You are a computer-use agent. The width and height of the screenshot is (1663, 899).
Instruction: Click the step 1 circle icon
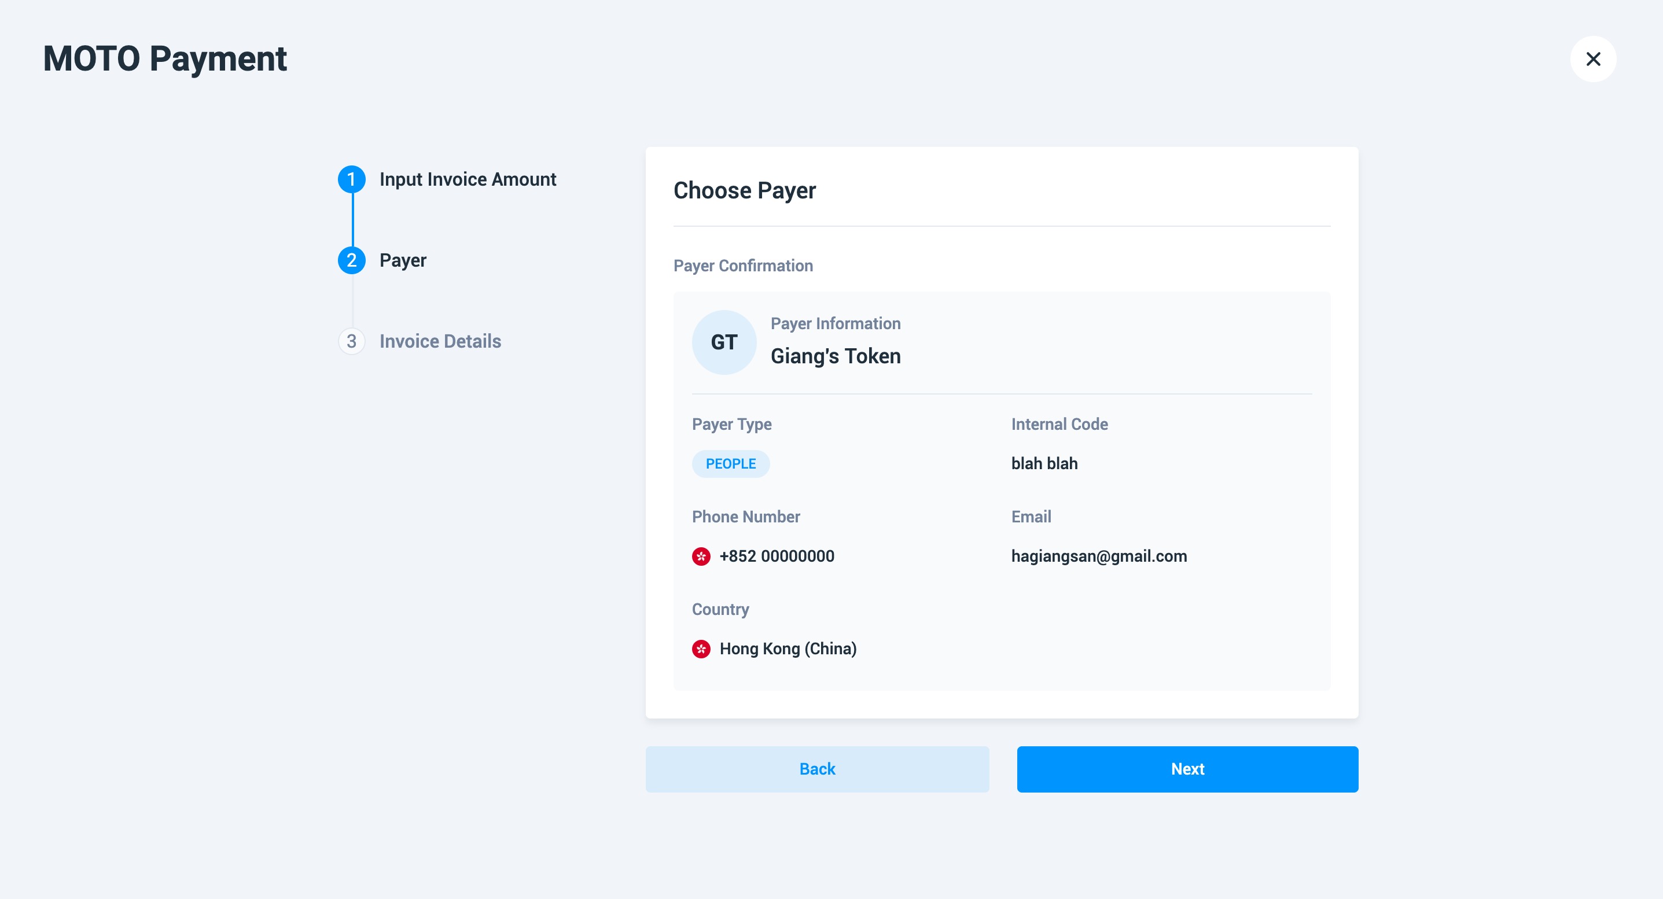[351, 179]
